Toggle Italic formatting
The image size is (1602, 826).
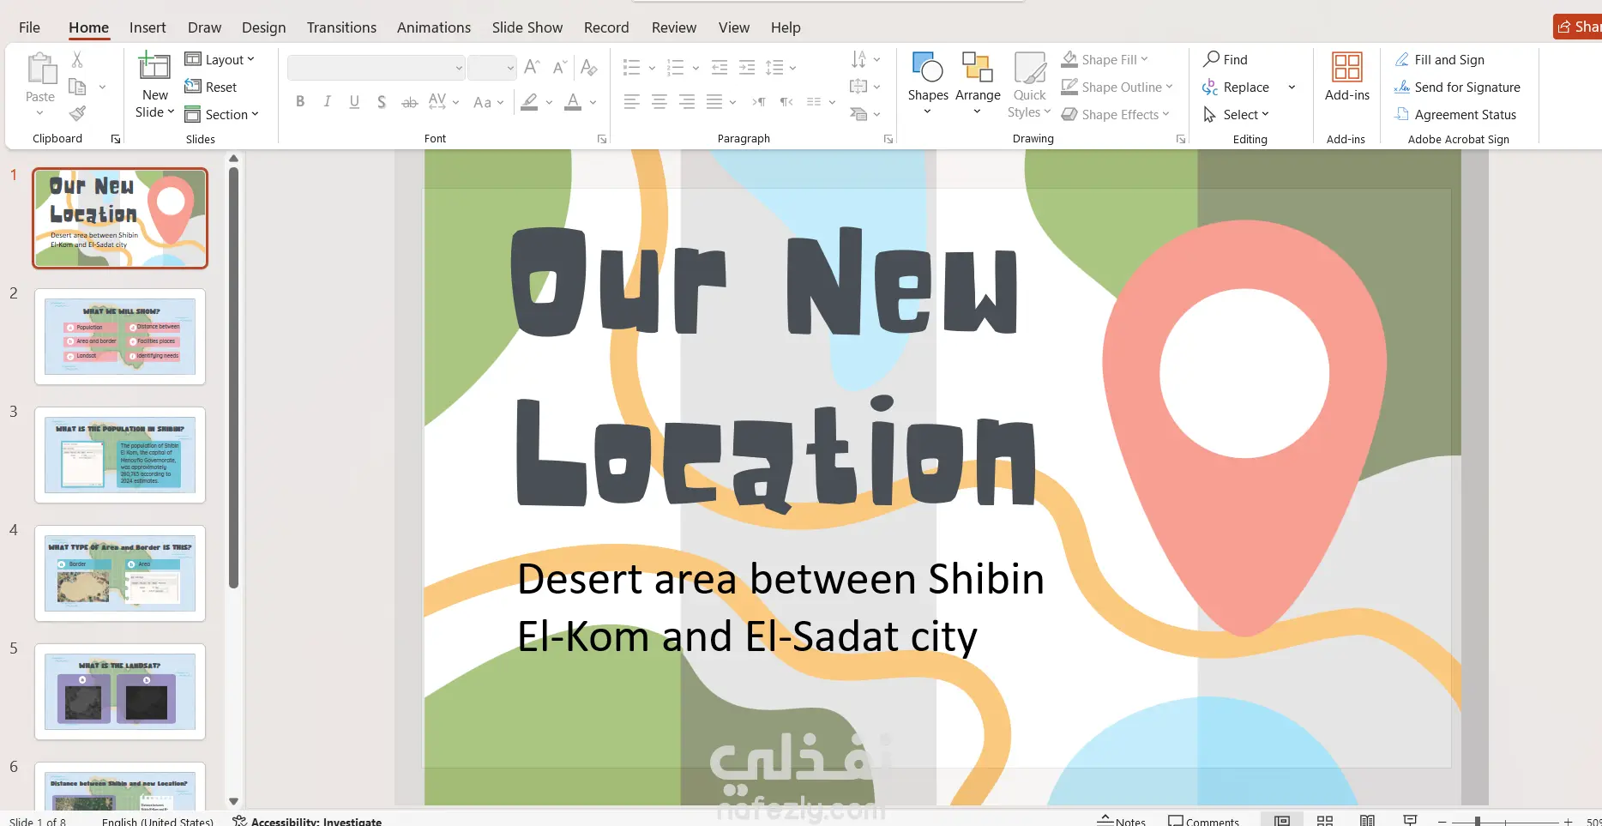(327, 102)
